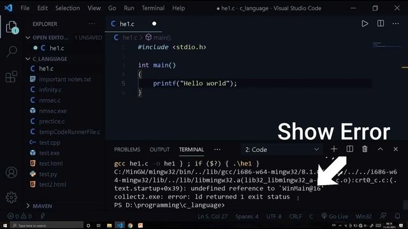Open the File menu
Screen dimensions: 408x229
[25, 8]
